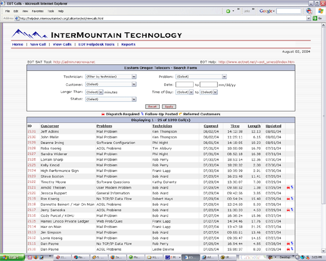Click the green Back arrow in IE toolbar

[x=228, y=11]
